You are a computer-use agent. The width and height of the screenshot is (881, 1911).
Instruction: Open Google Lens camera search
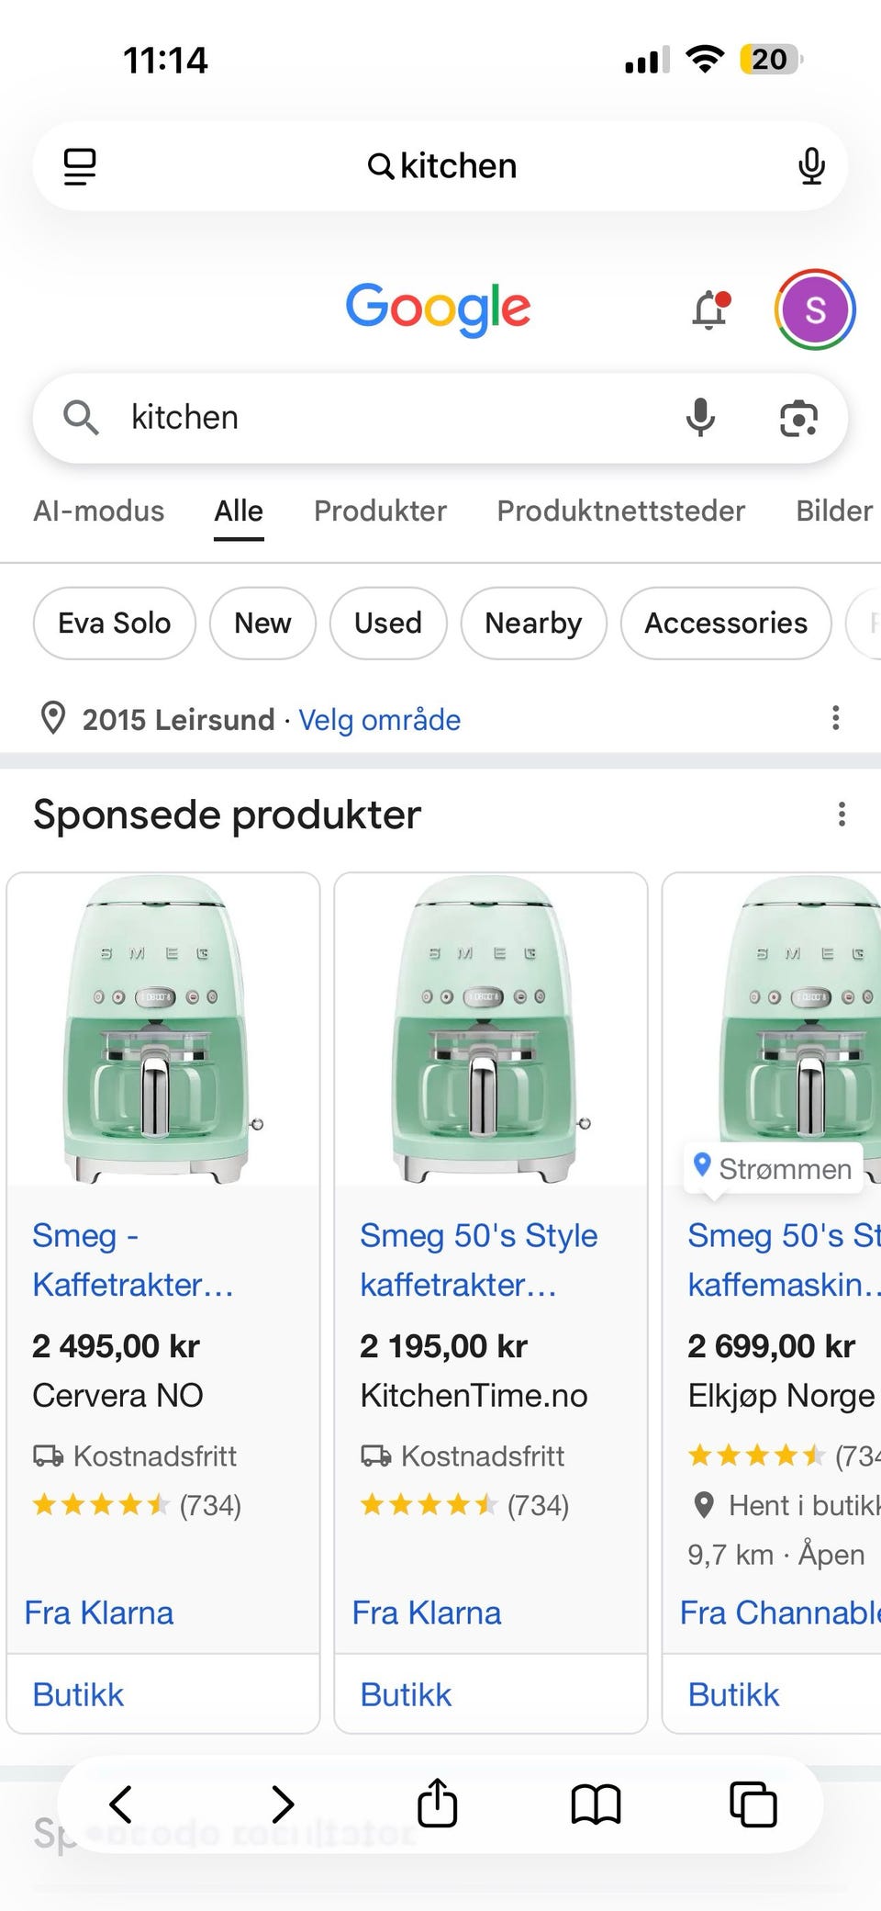[x=798, y=419]
